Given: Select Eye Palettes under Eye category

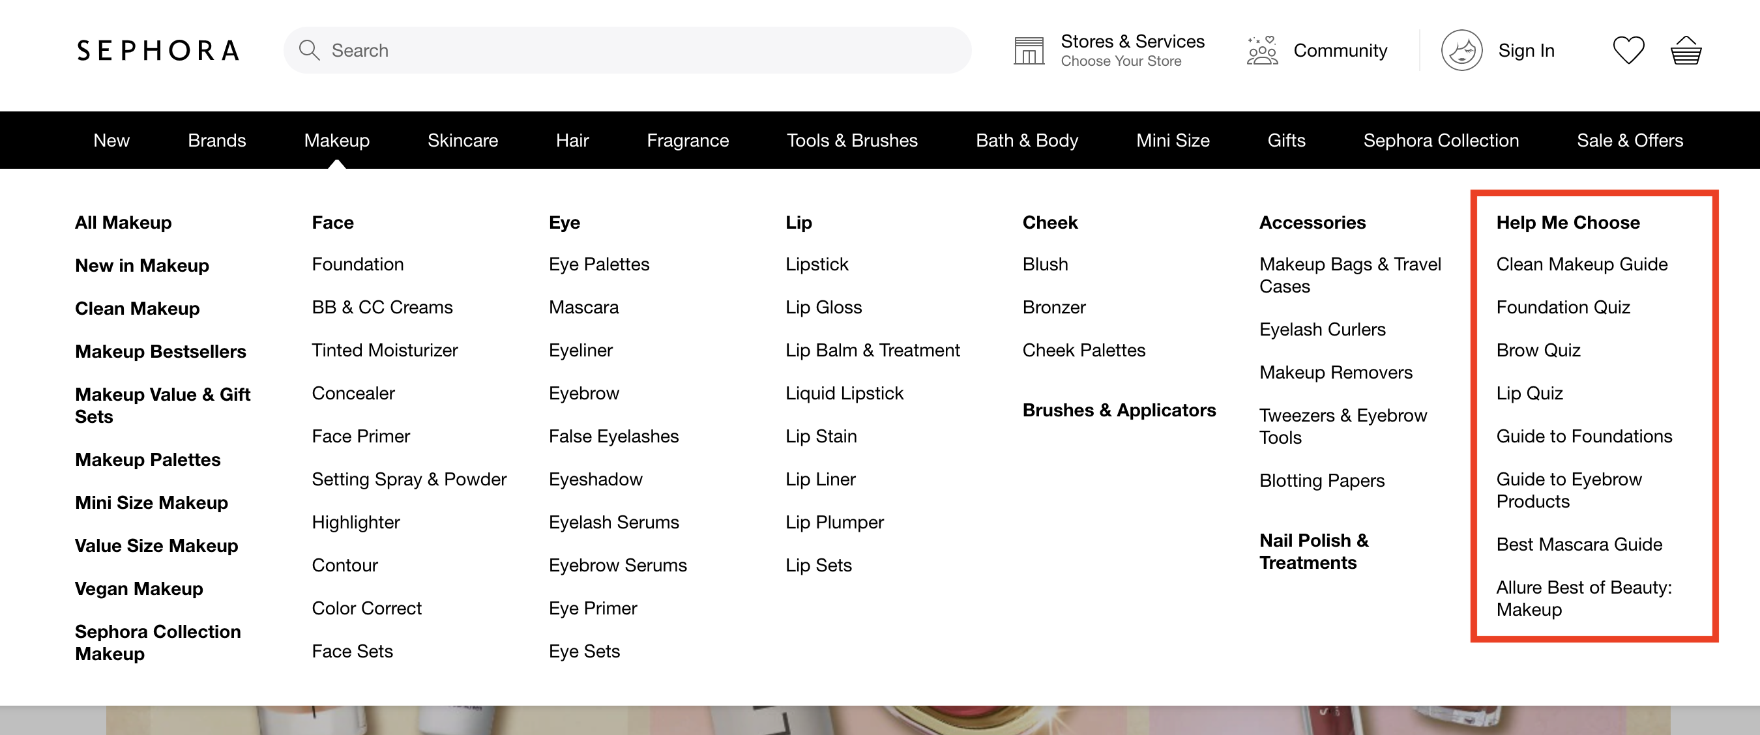Looking at the screenshot, I should pos(600,264).
